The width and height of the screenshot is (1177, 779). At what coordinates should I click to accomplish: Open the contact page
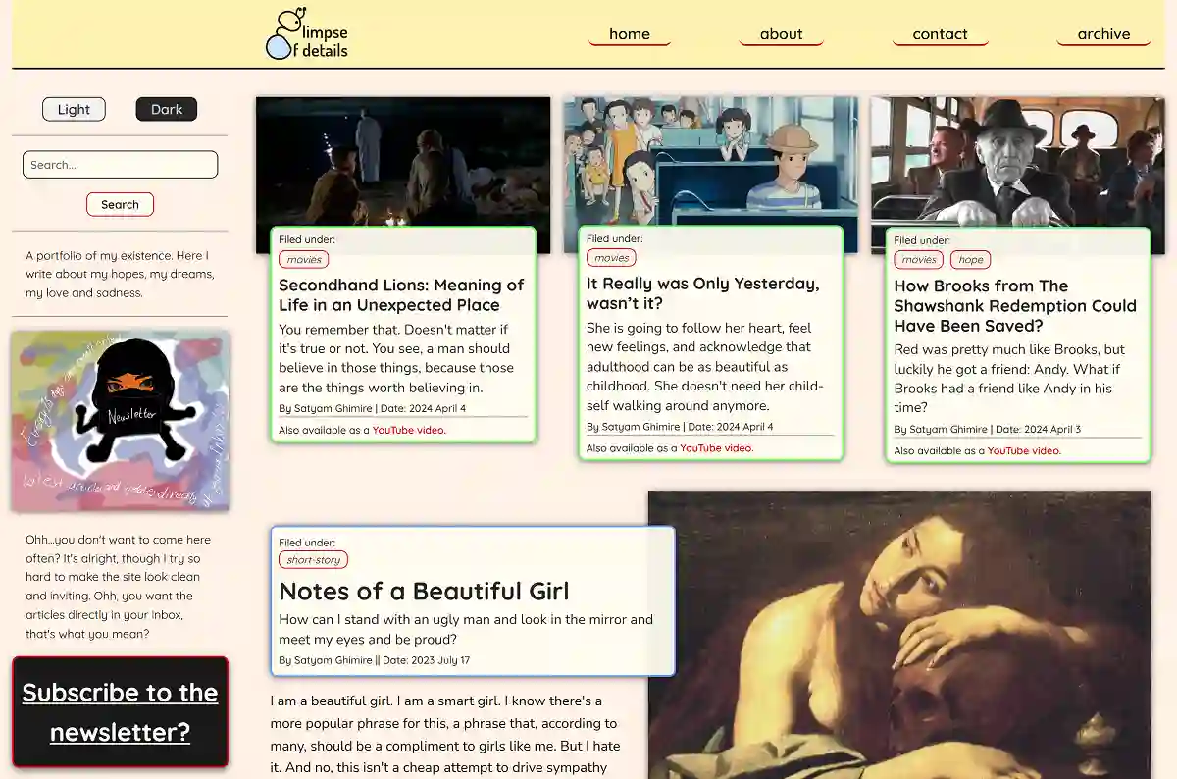[940, 33]
